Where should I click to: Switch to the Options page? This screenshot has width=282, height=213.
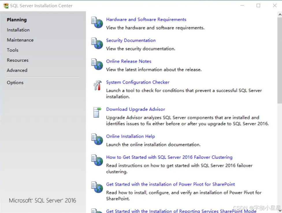click(15, 83)
